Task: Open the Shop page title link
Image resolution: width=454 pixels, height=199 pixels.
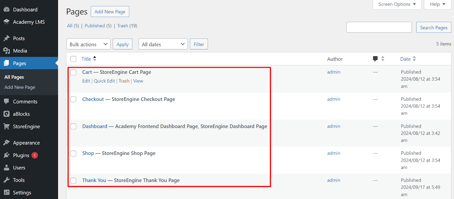Action: (88, 153)
